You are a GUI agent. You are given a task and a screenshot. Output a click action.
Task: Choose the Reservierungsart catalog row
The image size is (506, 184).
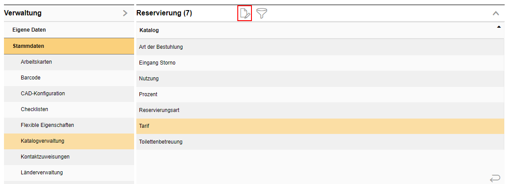tap(321, 110)
